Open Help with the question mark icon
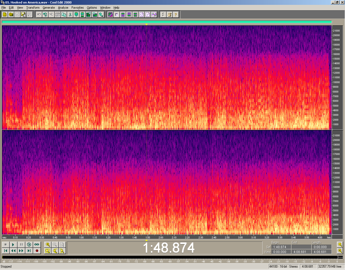The image size is (345, 270). point(176,15)
